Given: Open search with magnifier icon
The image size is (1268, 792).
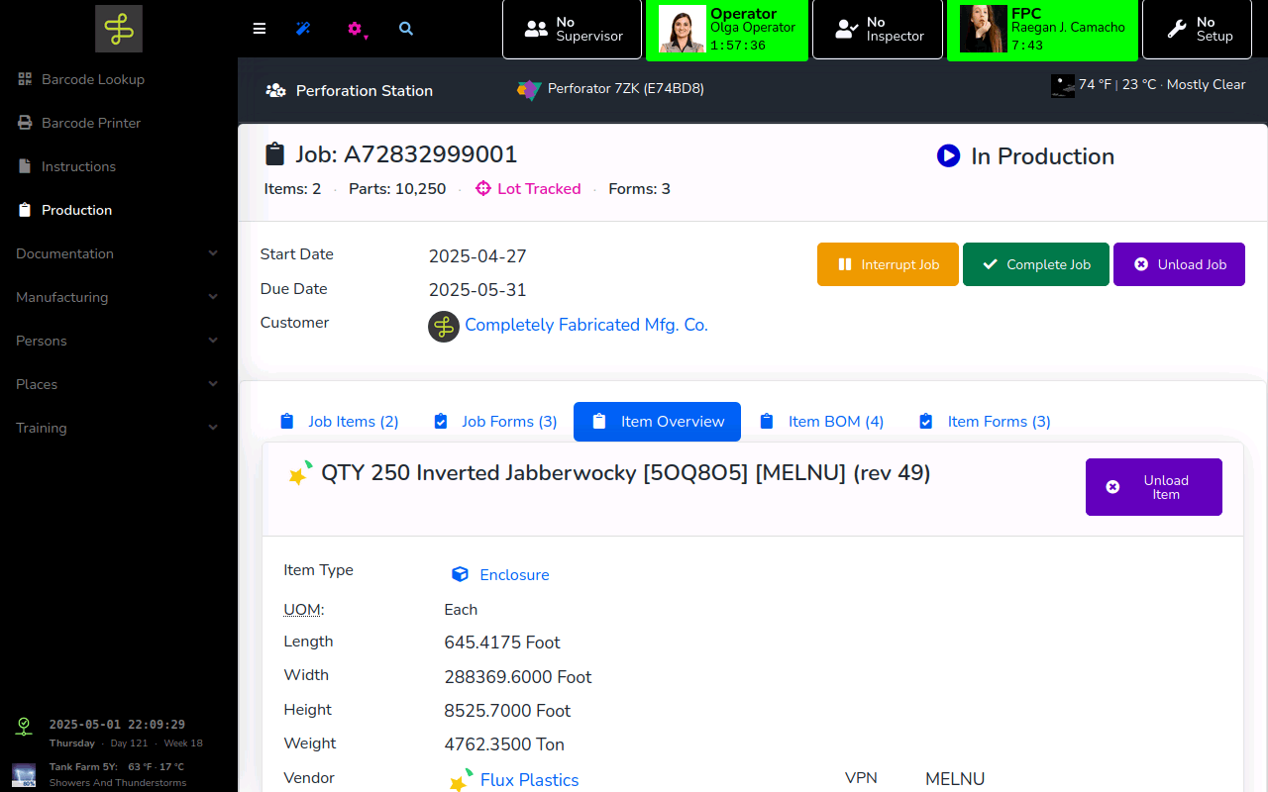Looking at the screenshot, I should [x=406, y=29].
